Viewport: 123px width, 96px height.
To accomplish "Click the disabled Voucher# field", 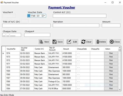I will point(9,16).
